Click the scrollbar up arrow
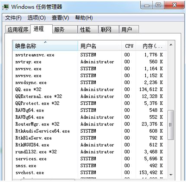The width and height of the screenshot is (186, 182). 171,45
